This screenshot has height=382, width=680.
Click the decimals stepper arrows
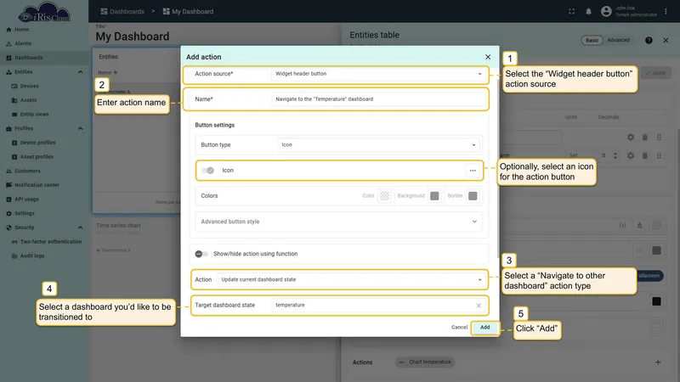(615, 155)
